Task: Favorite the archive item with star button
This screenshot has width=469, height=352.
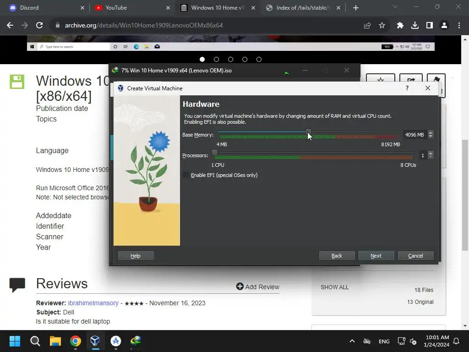Action: pyautogui.click(x=381, y=77)
